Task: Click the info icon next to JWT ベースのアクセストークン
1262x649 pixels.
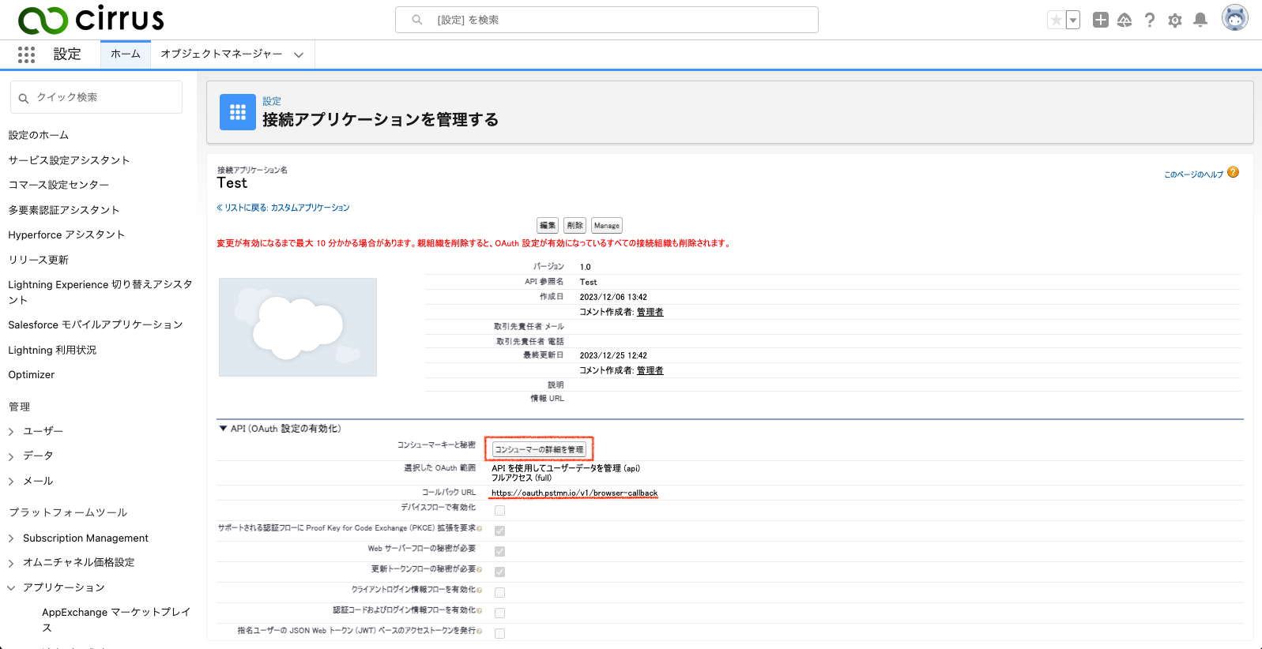Action: tap(479, 631)
